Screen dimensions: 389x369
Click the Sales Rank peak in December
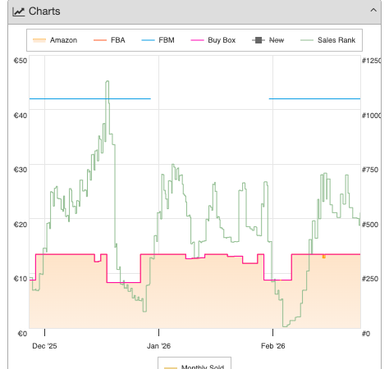pyautogui.click(x=108, y=81)
